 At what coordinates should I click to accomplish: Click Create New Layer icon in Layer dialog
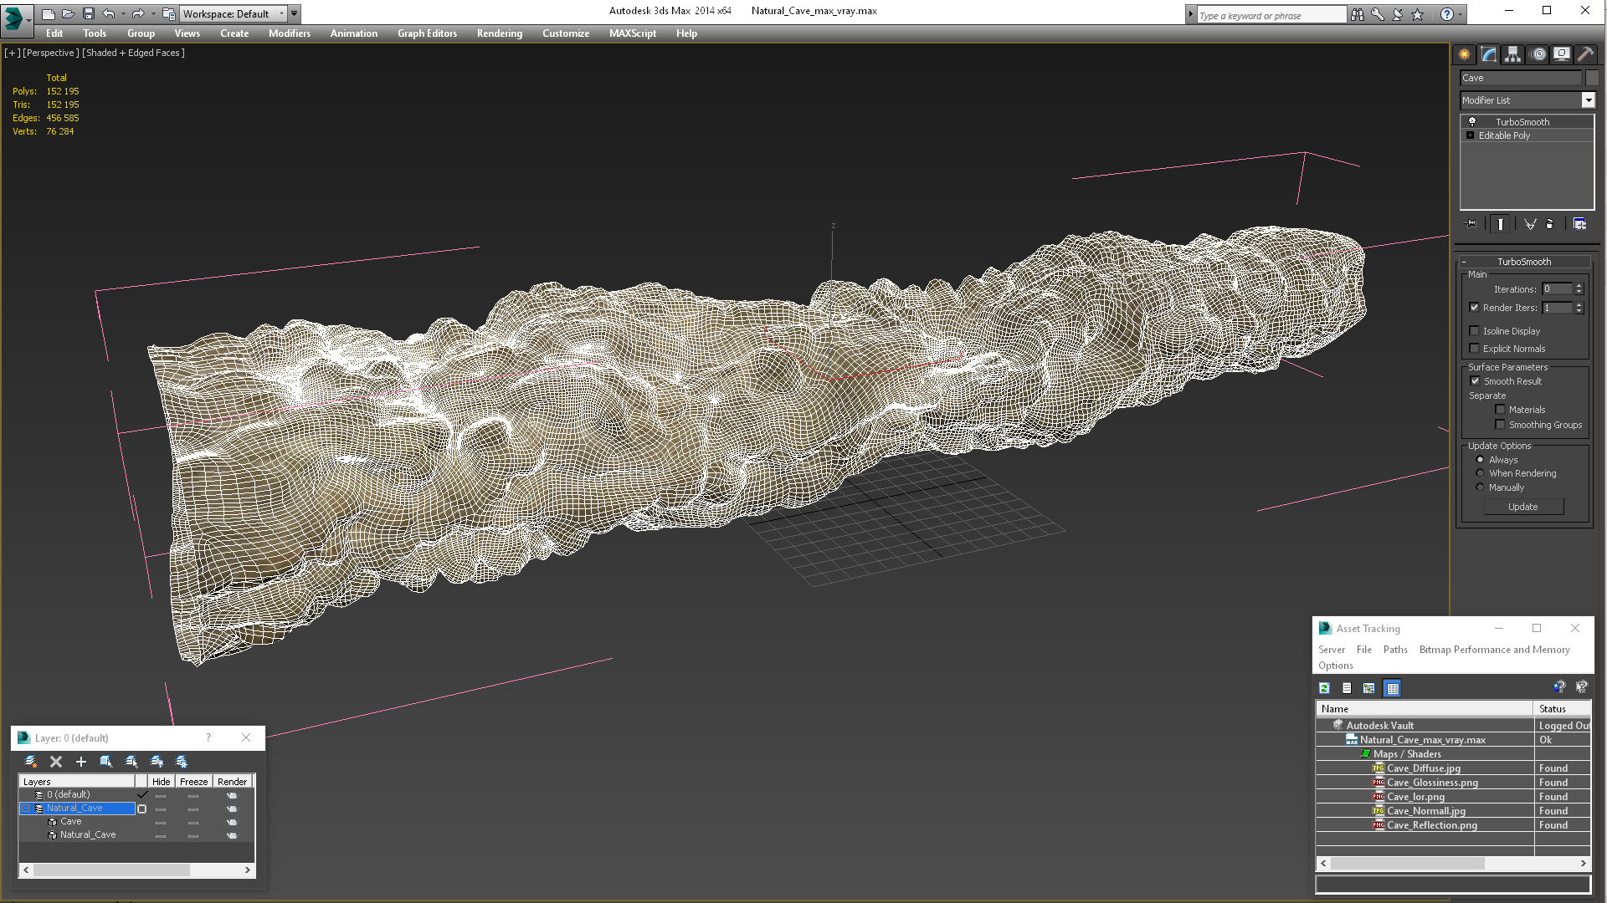point(31,762)
